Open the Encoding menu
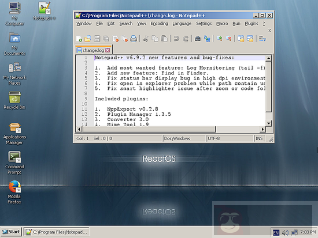This screenshot has height=238, width=318. [x=159, y=24]
